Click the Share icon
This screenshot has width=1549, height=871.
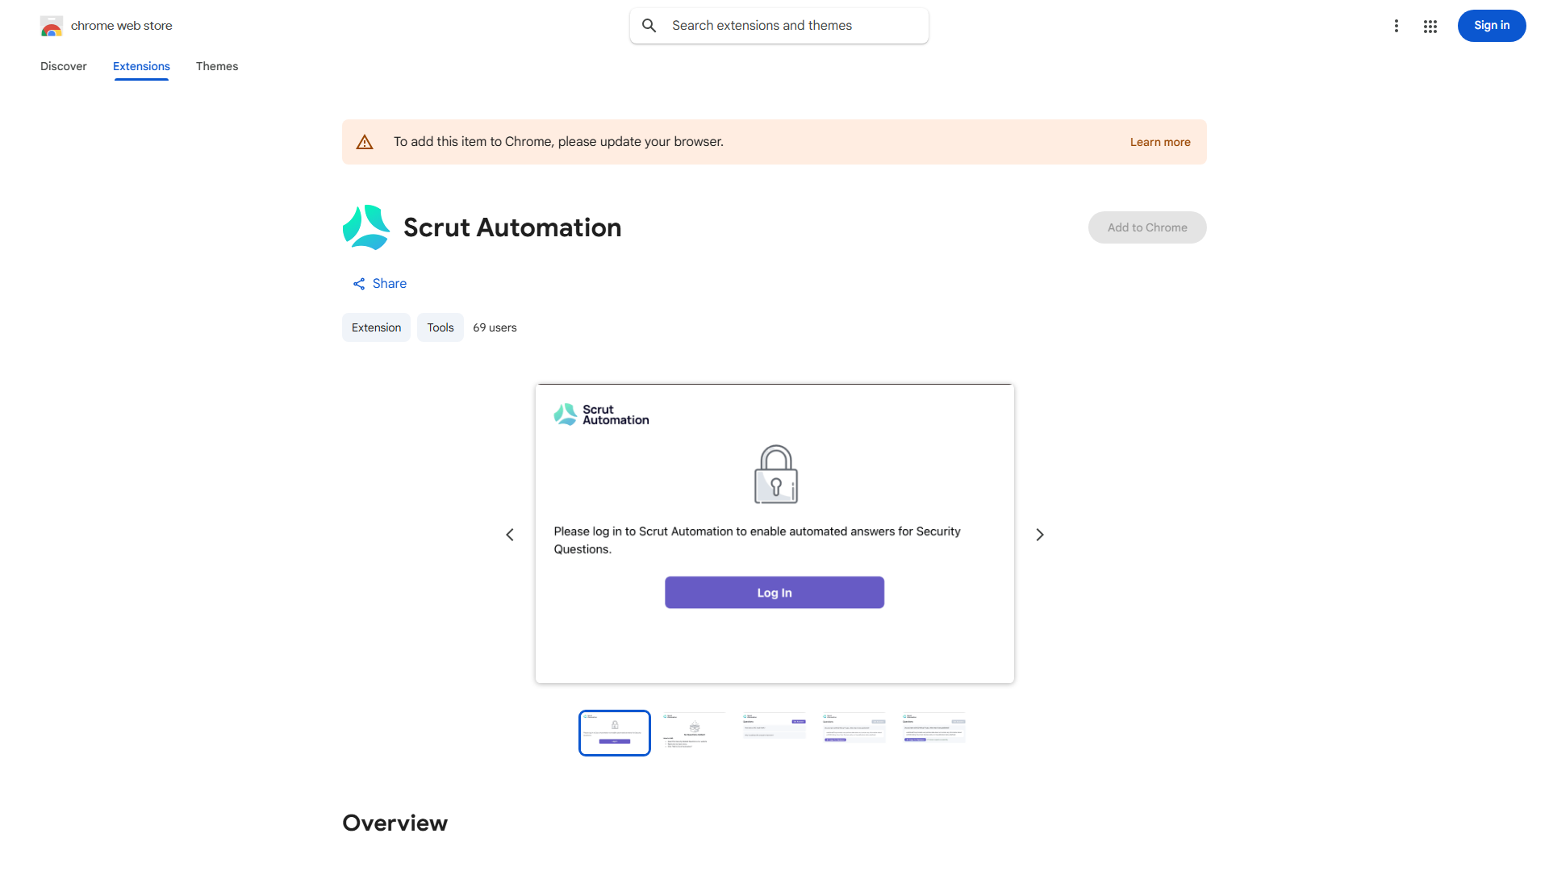point(359,284)
